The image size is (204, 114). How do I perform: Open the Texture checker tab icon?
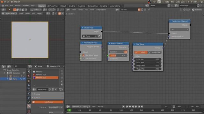tap(29, 111)
